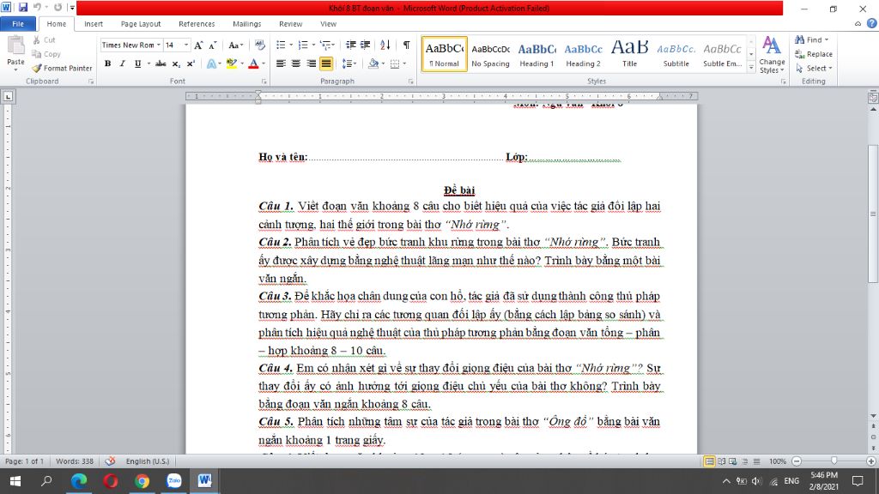Image resolution: width=879 pixels, height=494 pixels.
Task: Open Opera browser from taskbar
Action: [x=111, y=480]
